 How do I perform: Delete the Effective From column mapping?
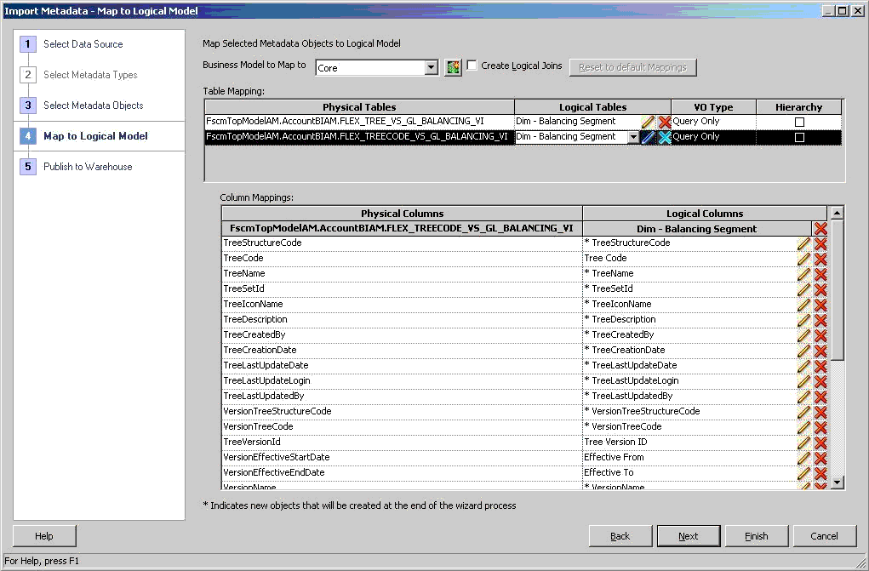pyautogui.click(x=820, y=458)
